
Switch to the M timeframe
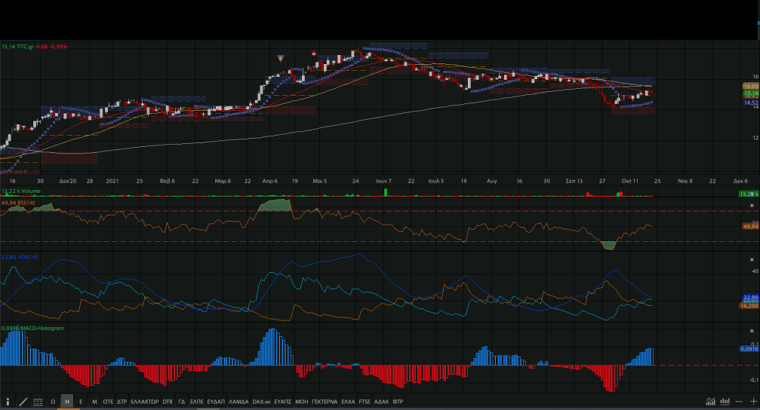click(94, 402)
